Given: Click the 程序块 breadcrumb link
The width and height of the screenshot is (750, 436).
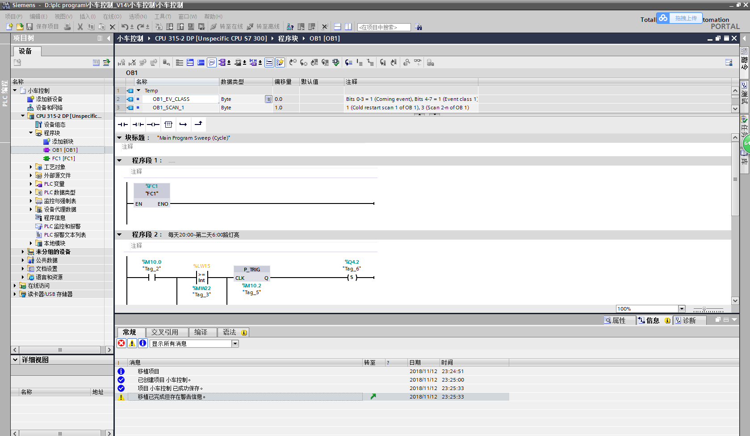Looking at the screenshot, I should point(288,38).
